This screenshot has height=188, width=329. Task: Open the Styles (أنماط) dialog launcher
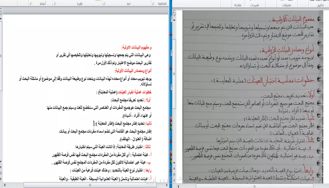click(31, 4)
